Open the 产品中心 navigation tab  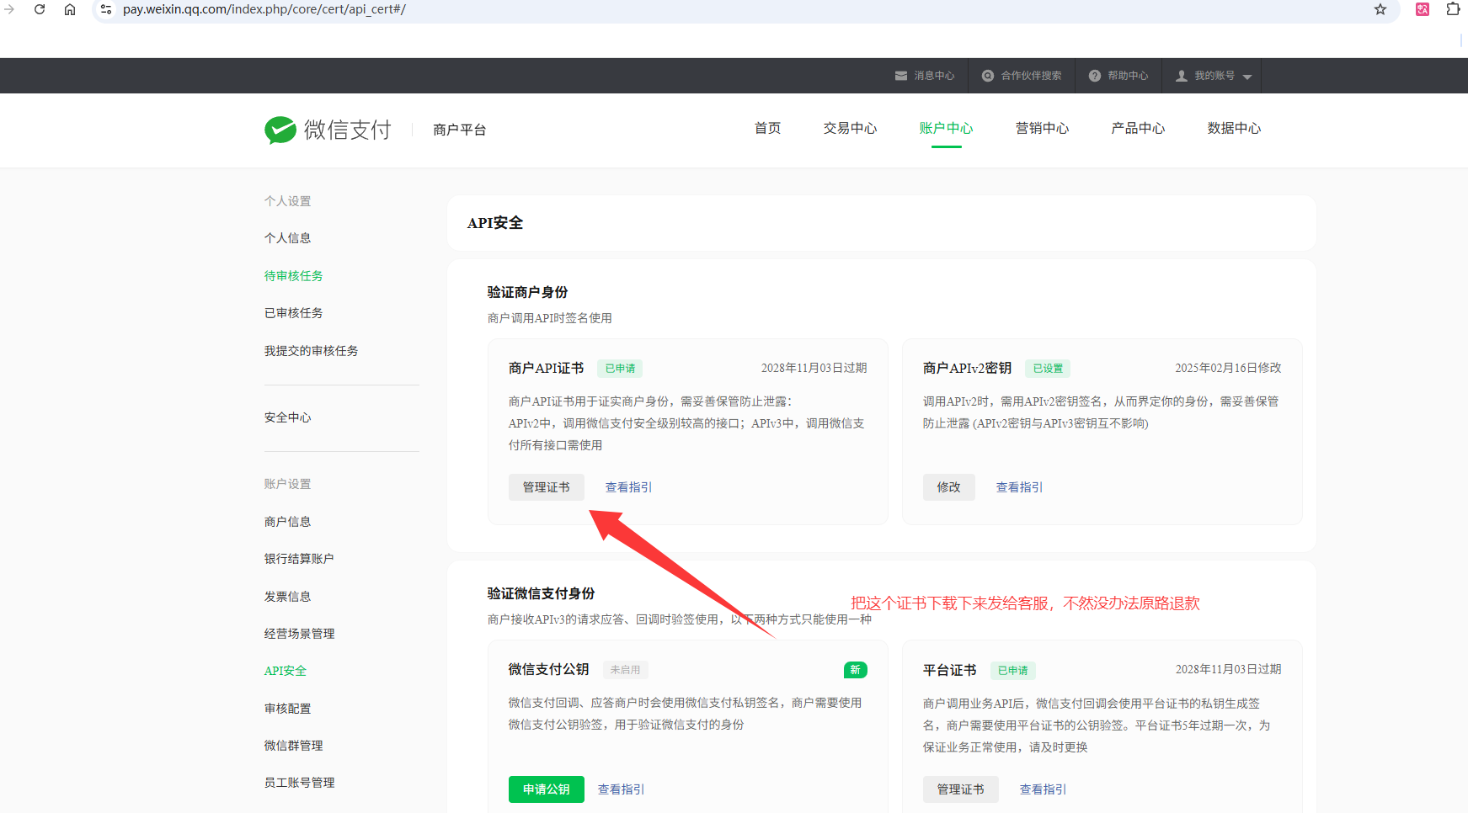pyautogui.click(x=1138, y=128)
